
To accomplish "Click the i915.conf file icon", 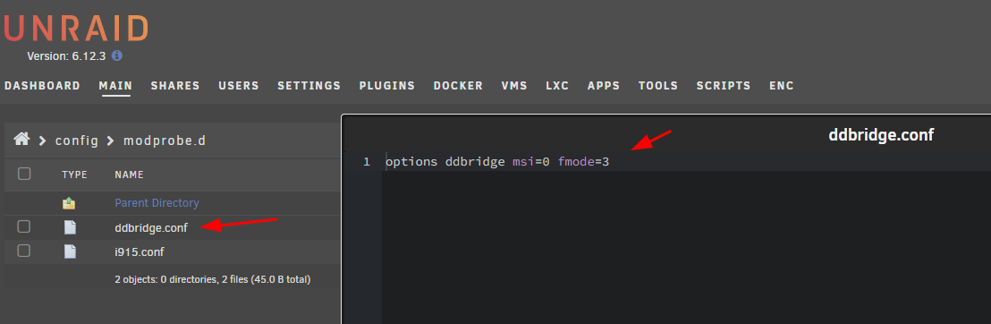I will (70, 252).
